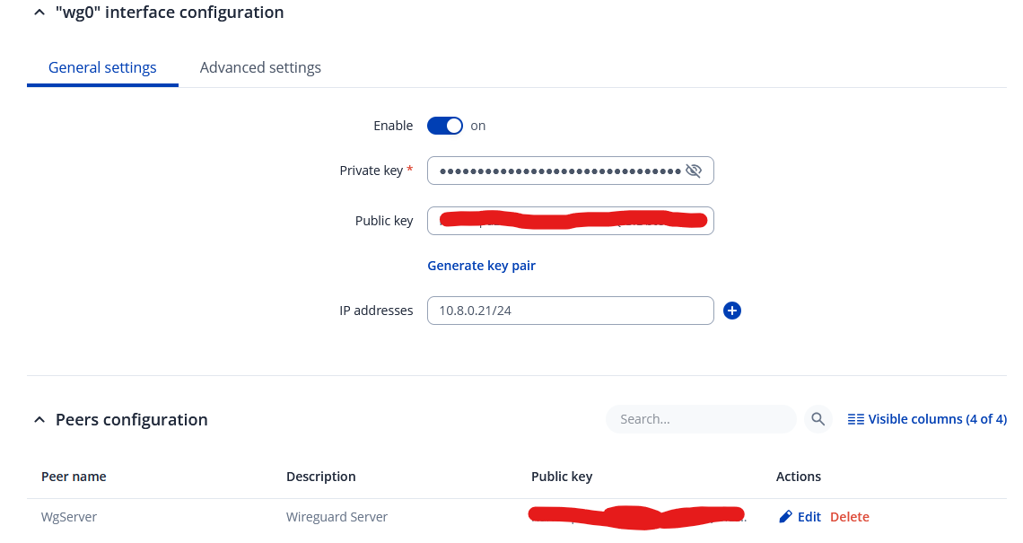
Task: Open the Visible columns selector
Action: point(927,419)
